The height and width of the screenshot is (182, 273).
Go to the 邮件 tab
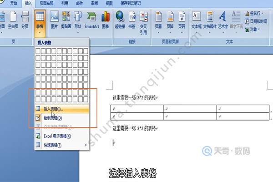click(x=79, y=3)
